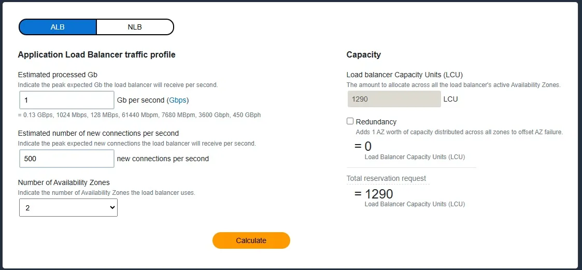Expand the Number of Availability Zones dropdown
Viewport: 582px width, 270px height.
coord(68,207)
